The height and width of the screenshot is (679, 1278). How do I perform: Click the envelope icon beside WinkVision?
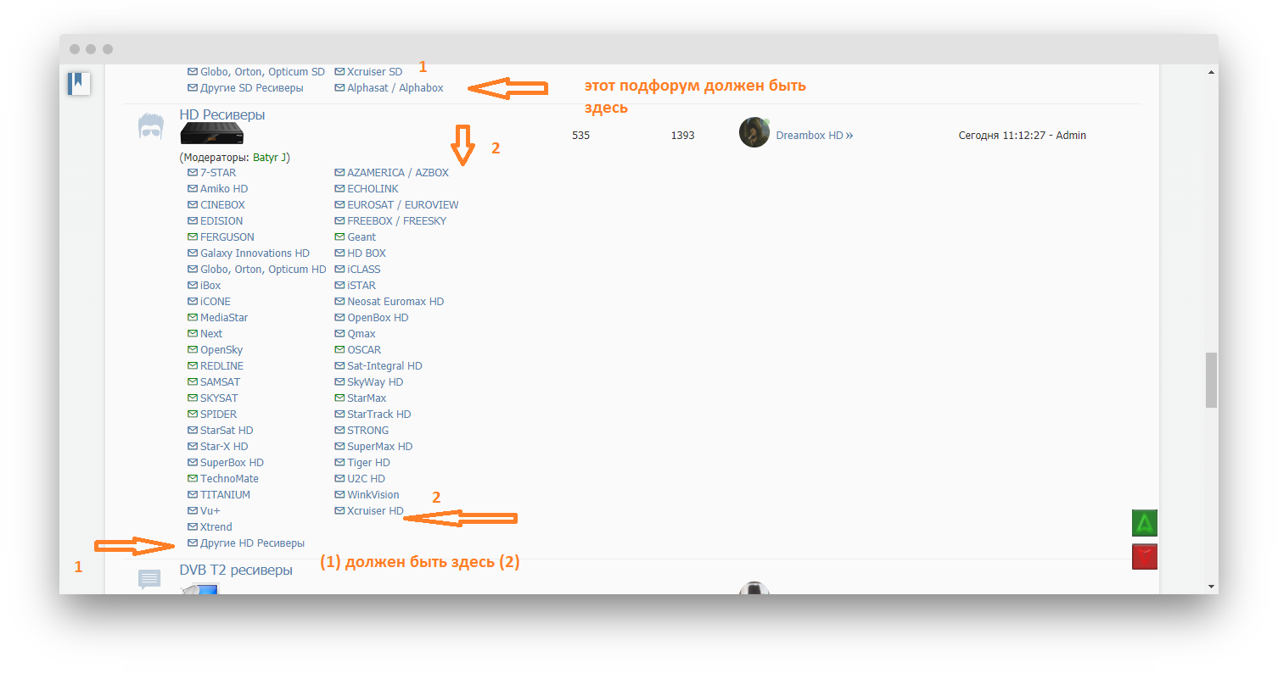click(x=339, y=495)
